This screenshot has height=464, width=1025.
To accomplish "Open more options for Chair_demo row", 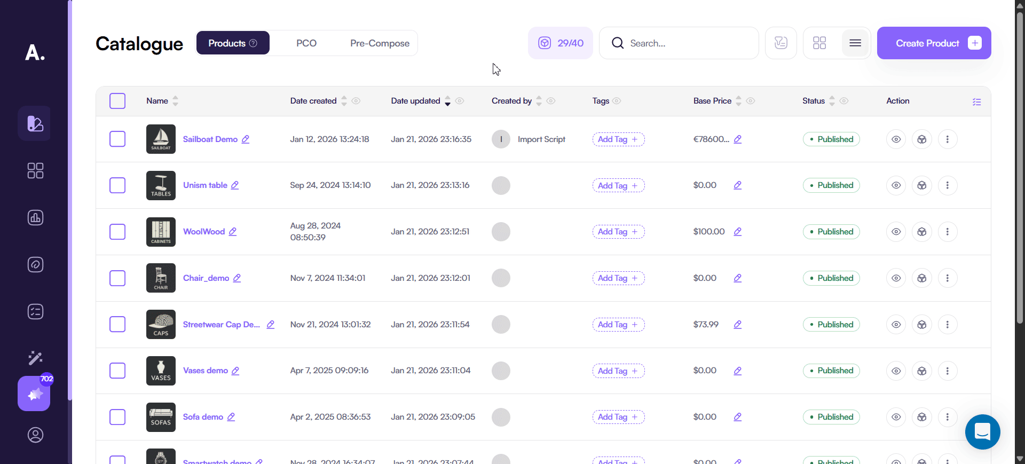I will point(947,278).
